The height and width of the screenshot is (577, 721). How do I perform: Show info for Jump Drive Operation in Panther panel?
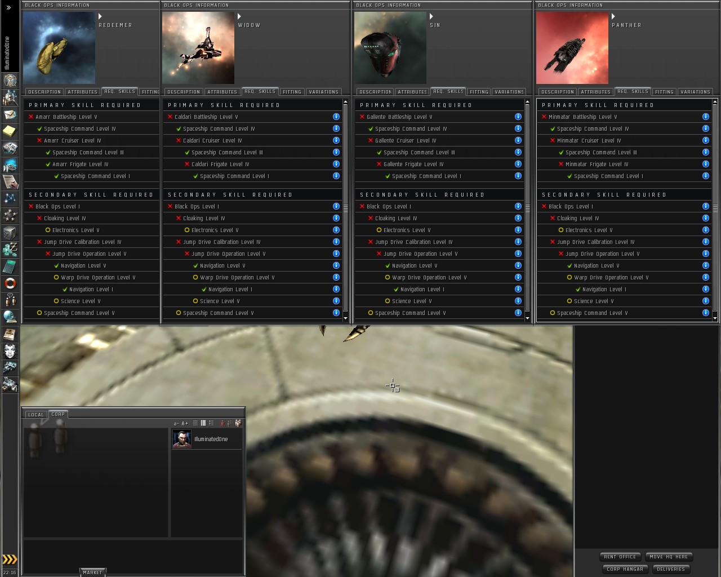(706, 254)
